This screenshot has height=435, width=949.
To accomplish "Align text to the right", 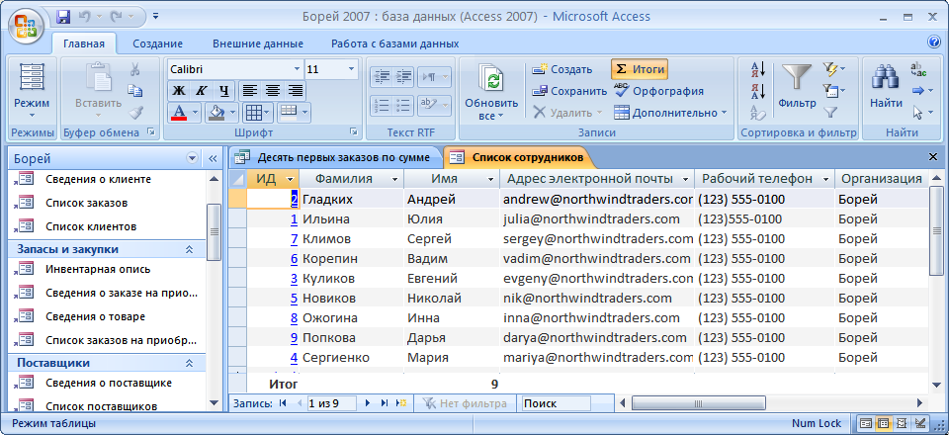I will [295, 91].
